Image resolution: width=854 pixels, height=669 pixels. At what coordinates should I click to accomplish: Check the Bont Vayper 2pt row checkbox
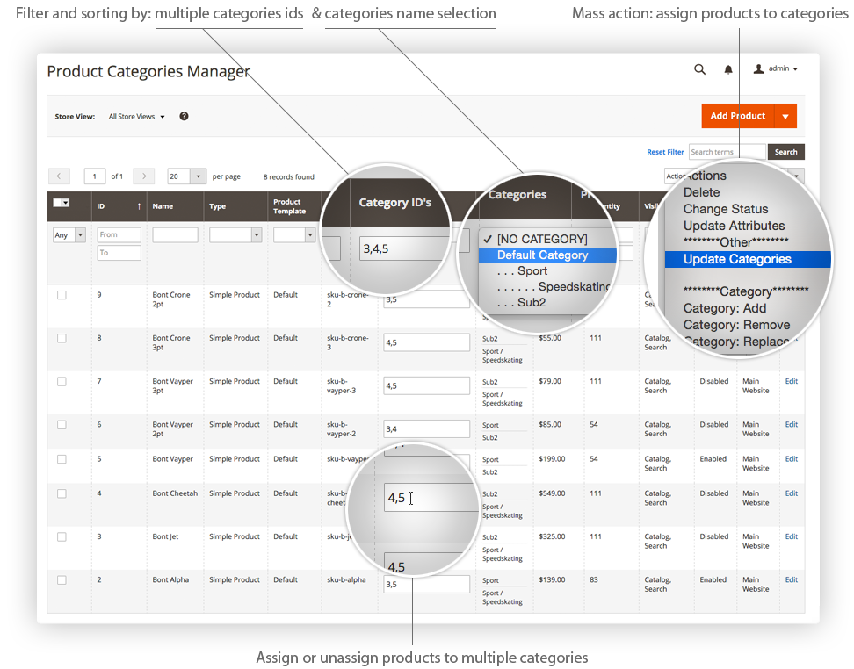pyautogui.click(x=62, y=425)
